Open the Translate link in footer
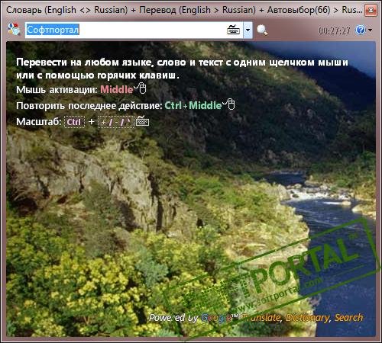This screenshot has height=343, width=382. (261, 318)
